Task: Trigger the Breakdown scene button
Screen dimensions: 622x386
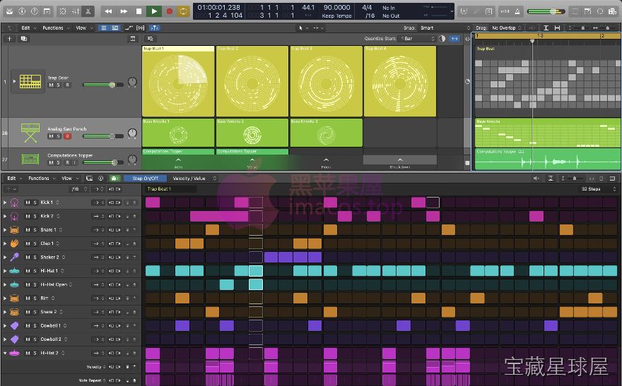Action: (x=400, y=160)
